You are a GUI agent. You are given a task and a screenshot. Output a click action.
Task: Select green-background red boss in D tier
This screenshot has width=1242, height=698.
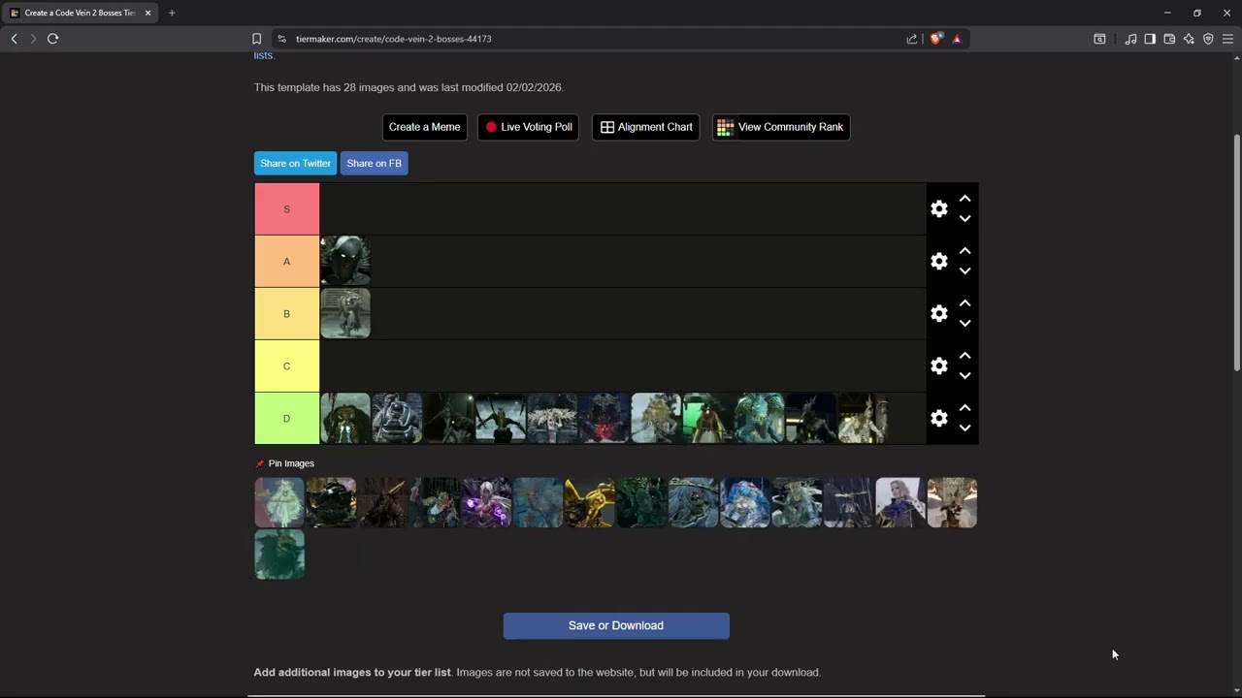(x=707, y=419)
